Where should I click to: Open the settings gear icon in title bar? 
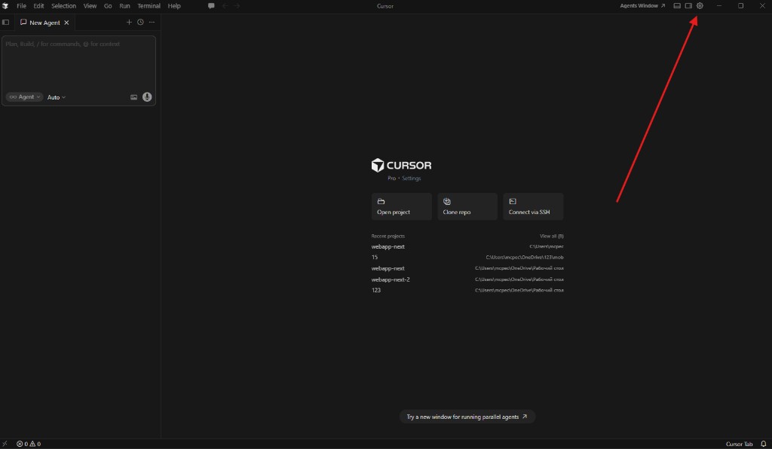[x=700, y=6]
